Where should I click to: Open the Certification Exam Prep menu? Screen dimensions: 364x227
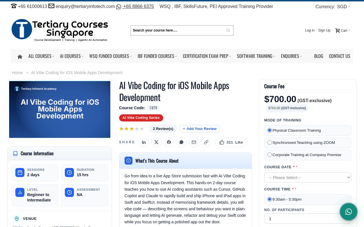207,56
